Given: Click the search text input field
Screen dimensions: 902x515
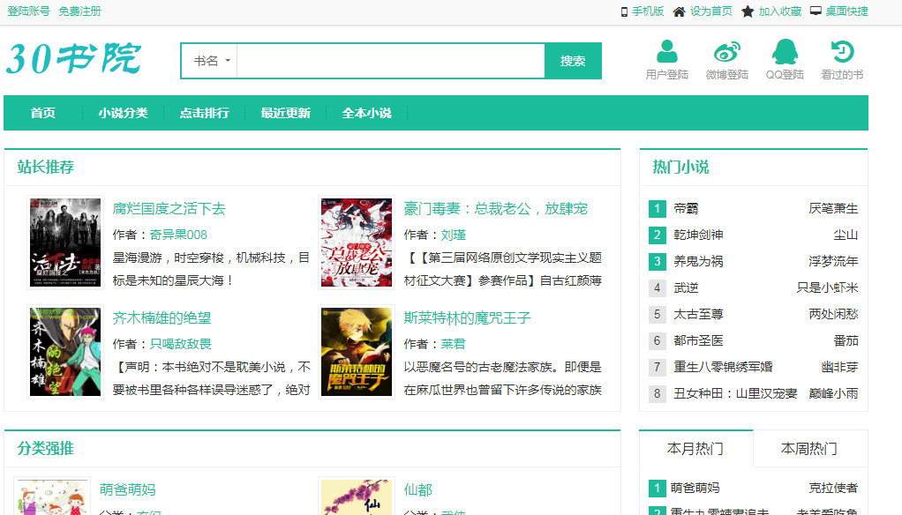Looking at the screenshot, I should [x=391, y=61].
